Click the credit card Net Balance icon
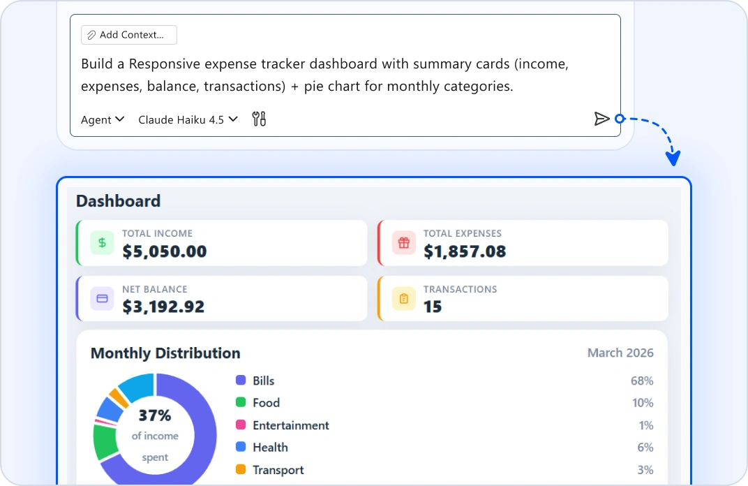748x486 pixels. pos(102,298)
